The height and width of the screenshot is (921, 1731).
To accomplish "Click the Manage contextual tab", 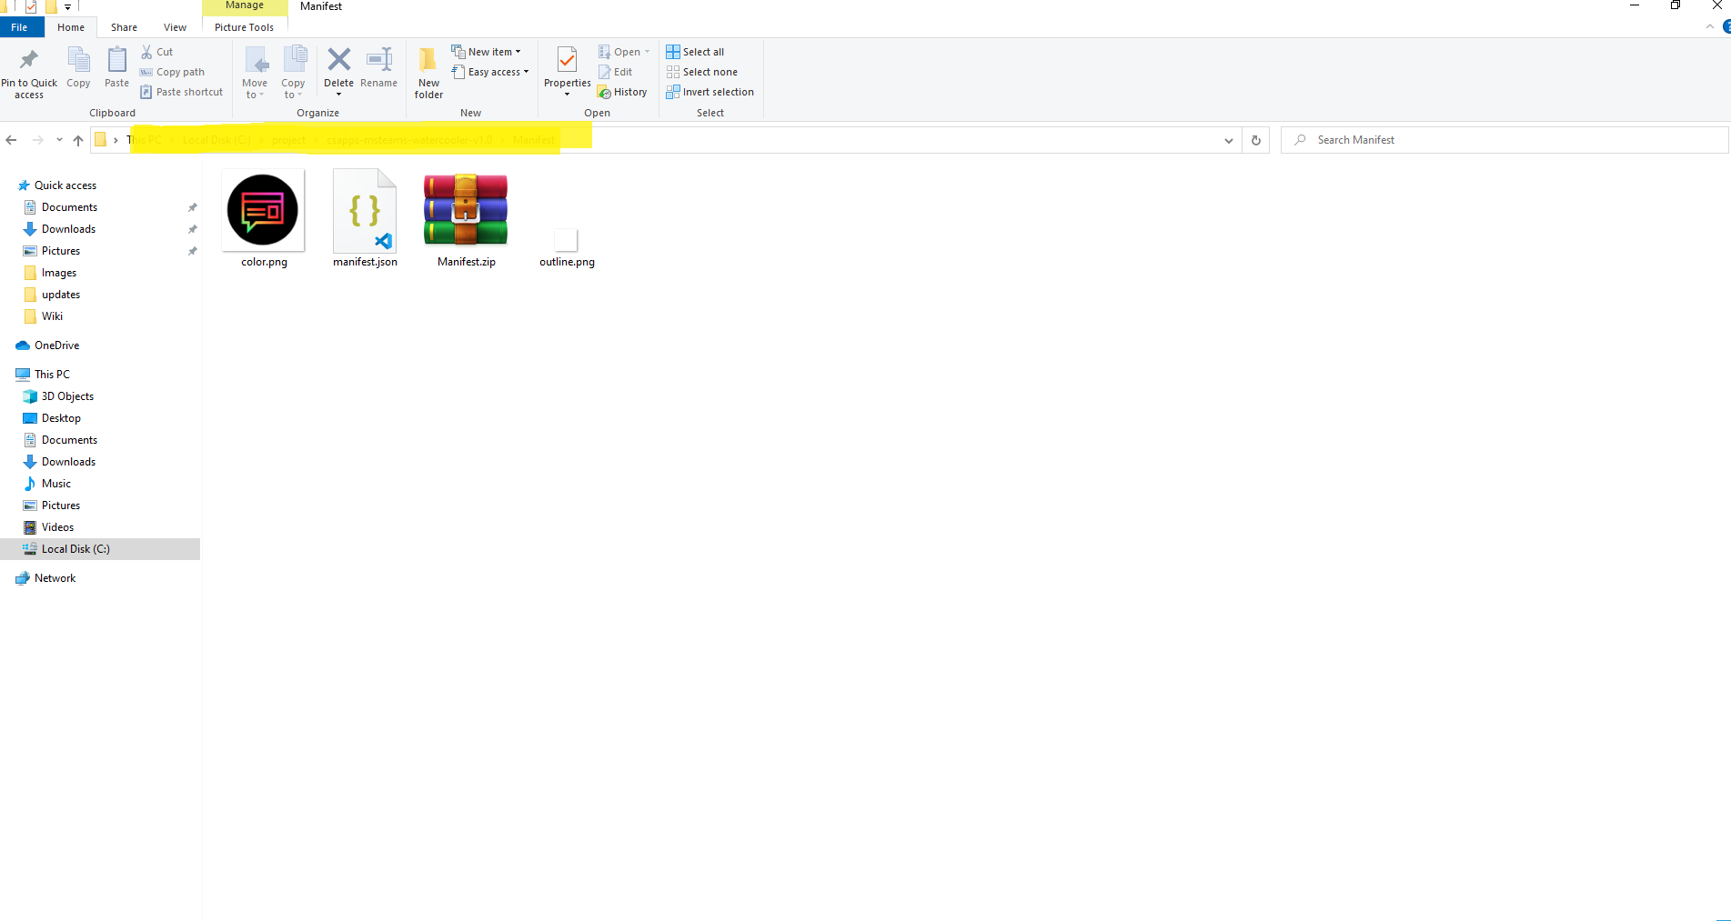I will [x=245, y=6].
